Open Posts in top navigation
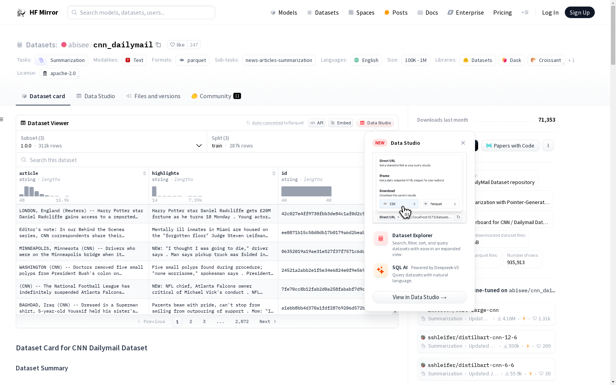The height and width of the screenshot is (385, 616). point(396,12)
